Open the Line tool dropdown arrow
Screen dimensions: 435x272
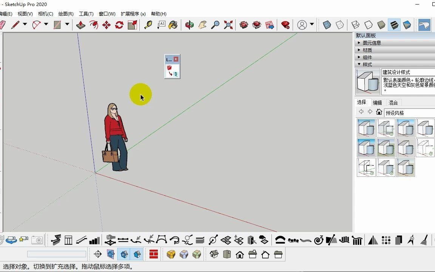(25, 25)
